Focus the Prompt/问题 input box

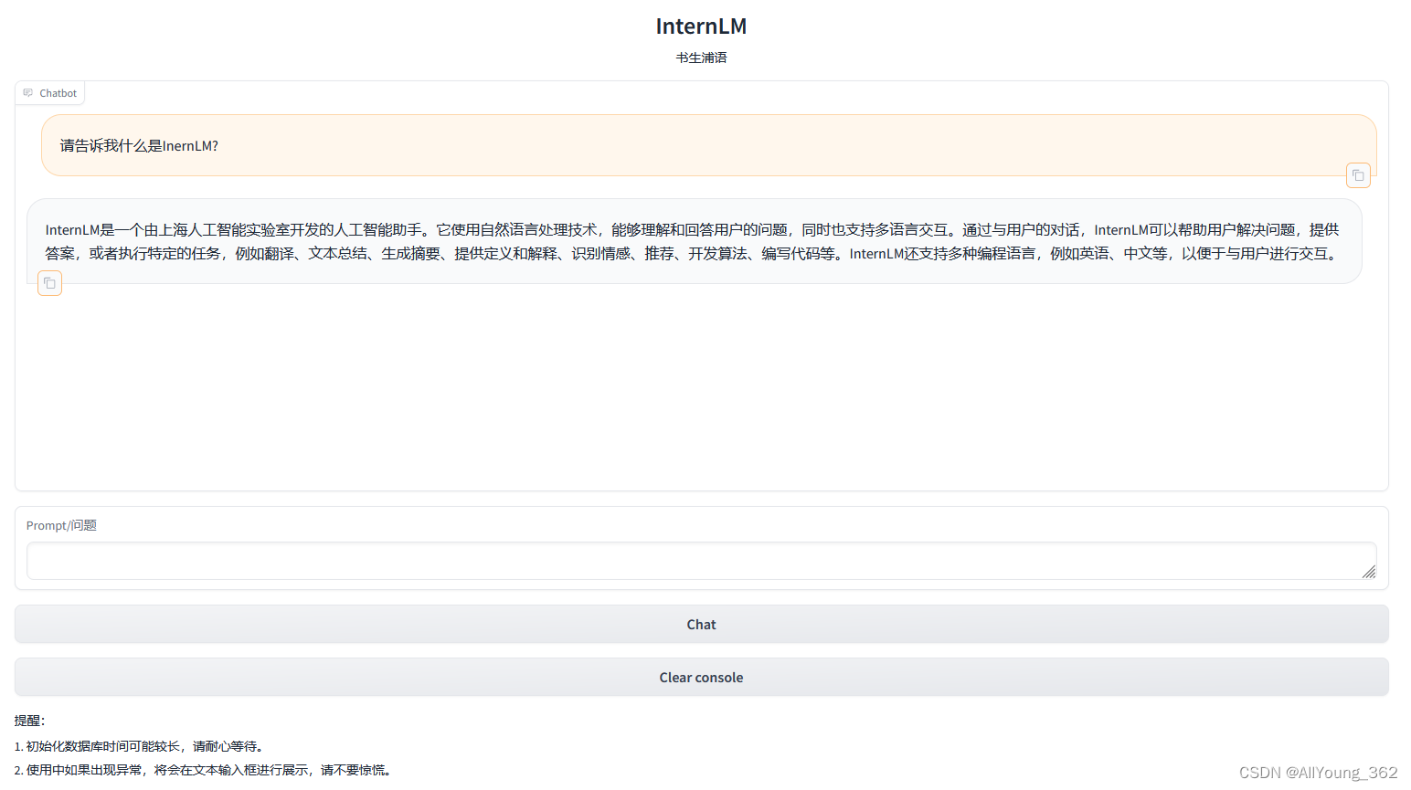pyautogui.click(x=701, y=561)
